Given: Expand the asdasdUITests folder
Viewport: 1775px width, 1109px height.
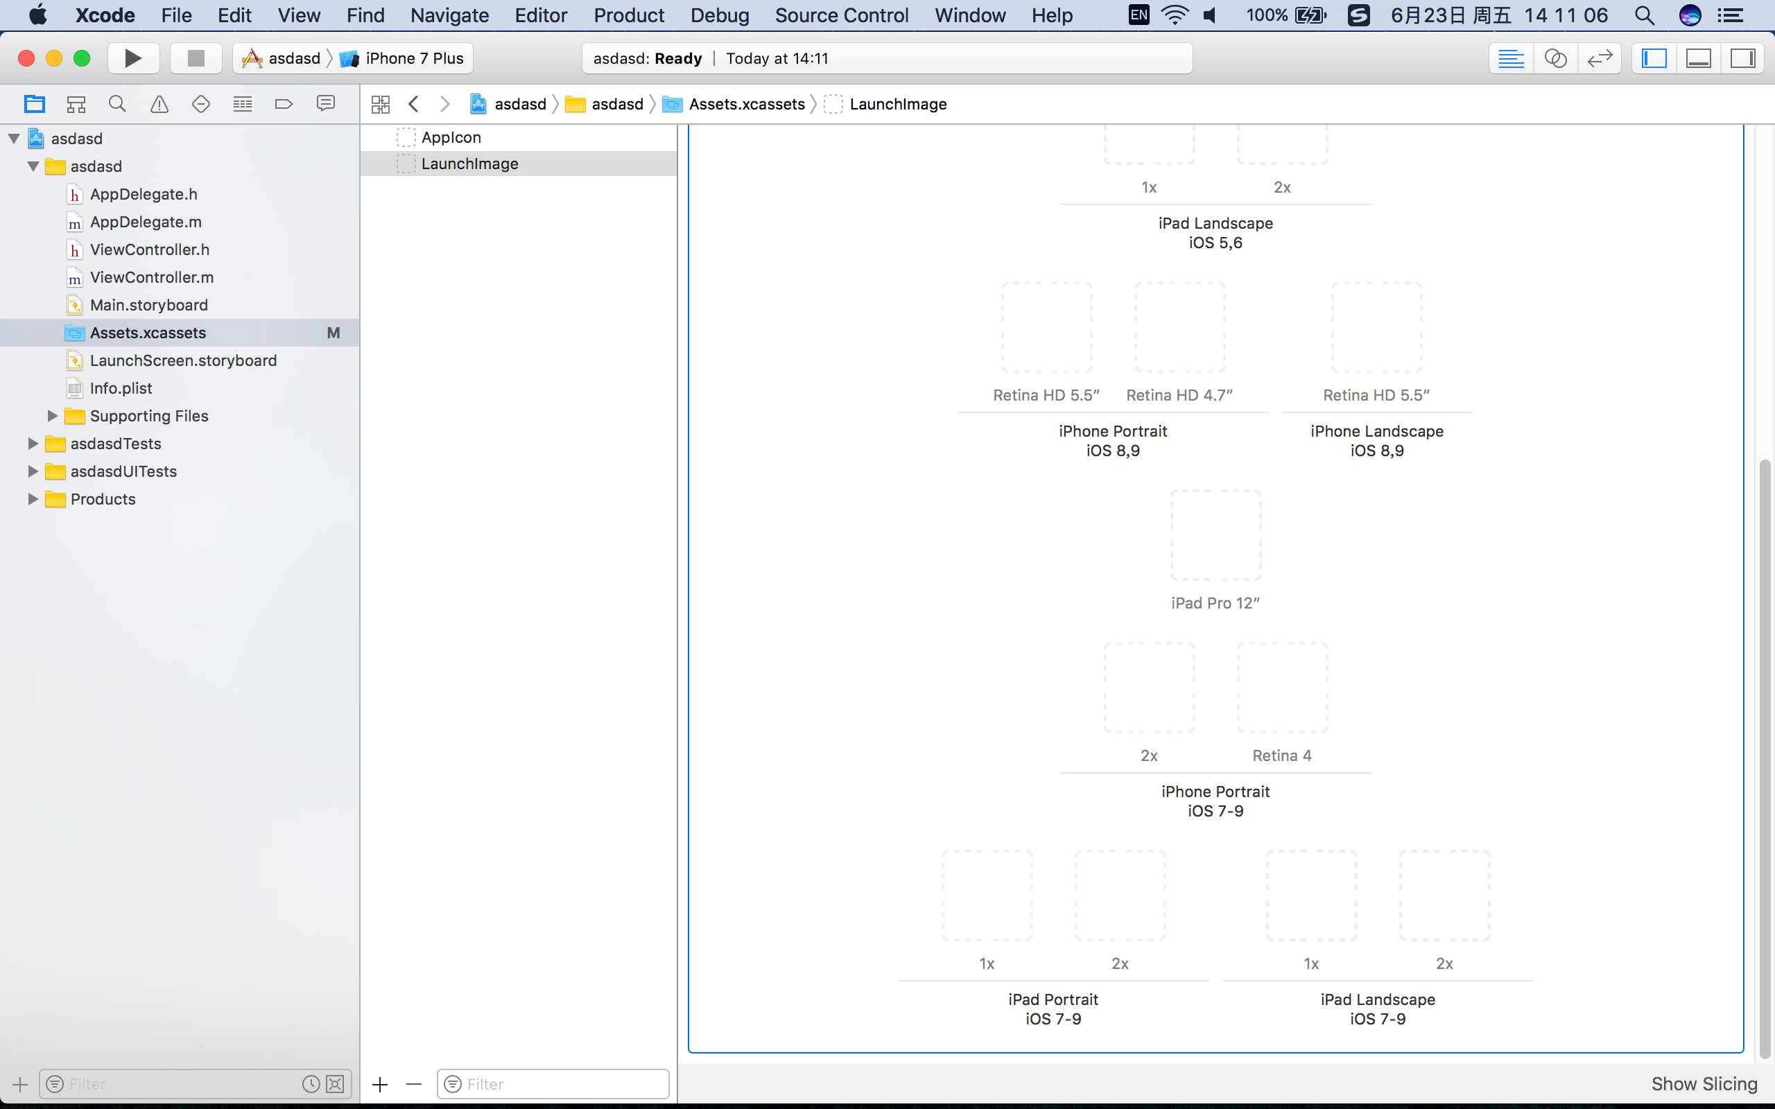Looking at the screenshot, I should coord(31,470).
